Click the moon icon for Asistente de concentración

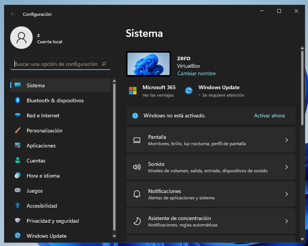[x=137, y=221]
